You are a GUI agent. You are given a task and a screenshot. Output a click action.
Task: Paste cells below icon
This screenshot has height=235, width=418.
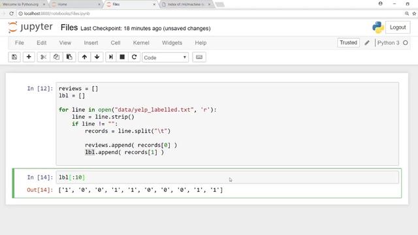[69, 57]
